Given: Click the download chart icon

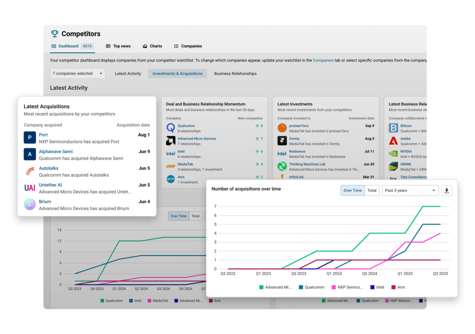Looking at the screenshot, I should [447, 190].
